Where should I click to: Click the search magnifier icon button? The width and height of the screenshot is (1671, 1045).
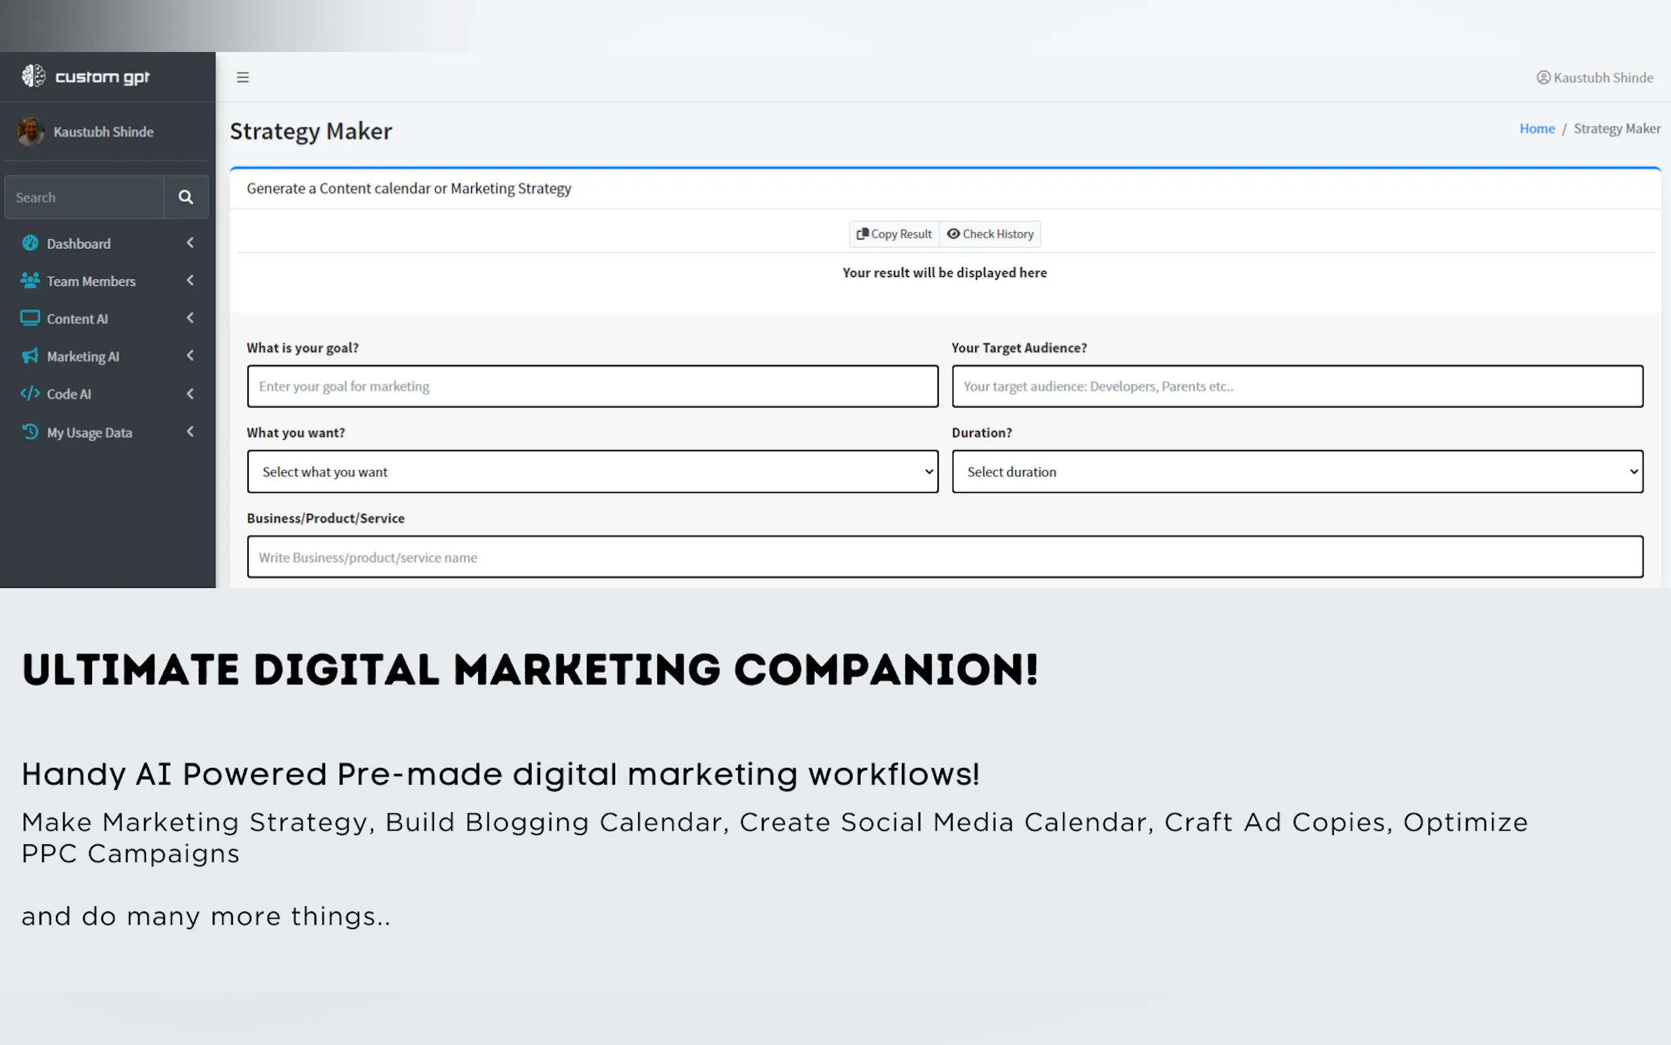point(185,197)
